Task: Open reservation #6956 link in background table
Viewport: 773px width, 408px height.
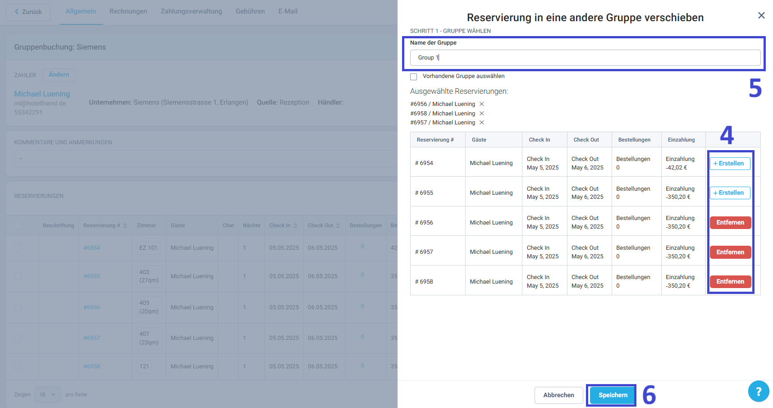Action: (91, 307)
